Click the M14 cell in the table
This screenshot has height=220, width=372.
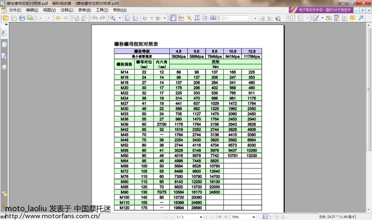124,72
